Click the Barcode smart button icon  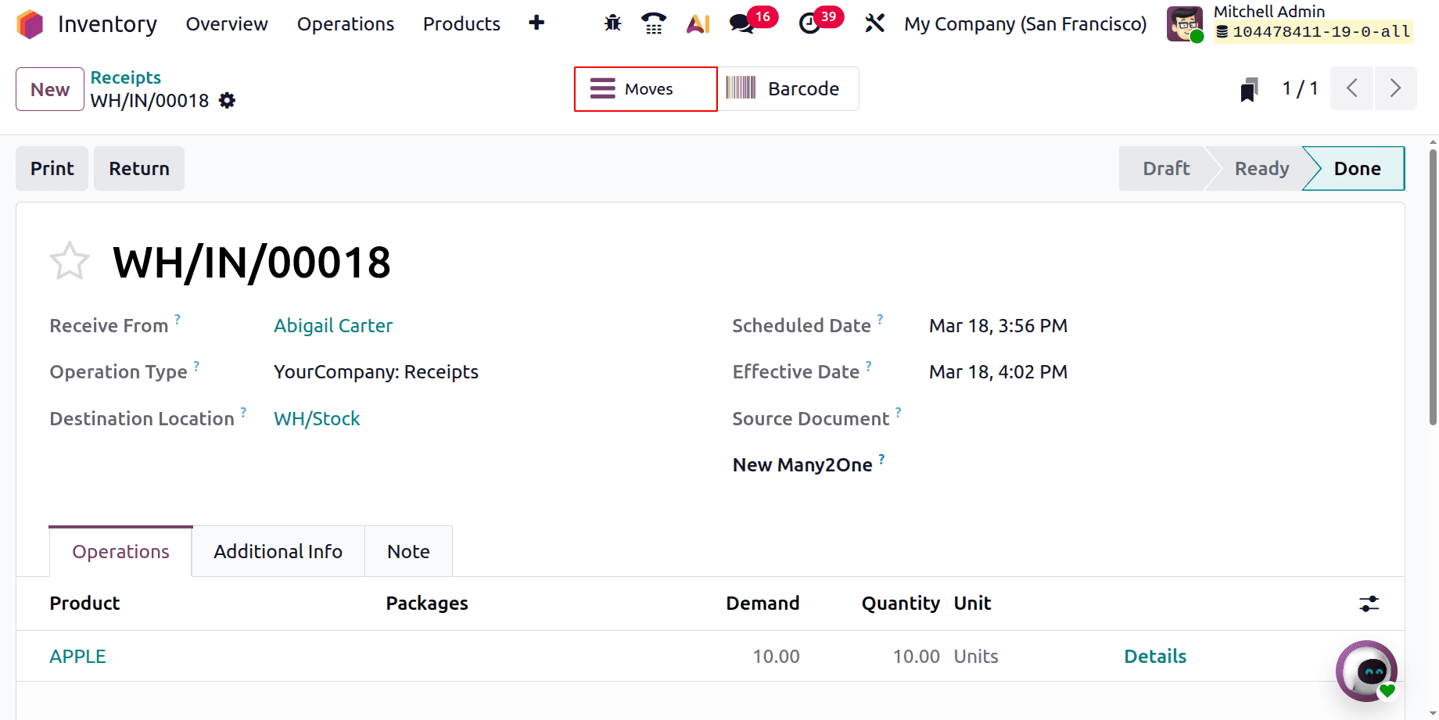(741, 88)
